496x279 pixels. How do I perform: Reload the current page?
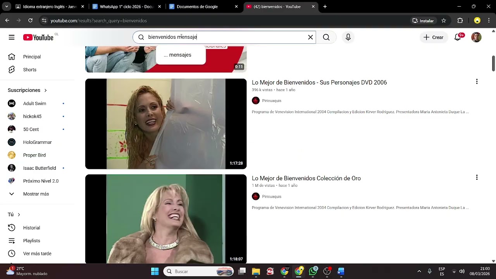pyautogui.click(x=30, y=21)
